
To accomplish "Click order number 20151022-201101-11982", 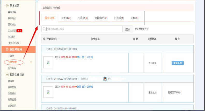I will 66,49.
